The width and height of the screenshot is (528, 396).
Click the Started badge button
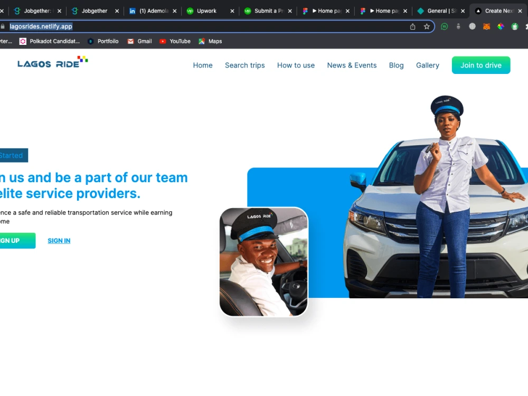14,155
